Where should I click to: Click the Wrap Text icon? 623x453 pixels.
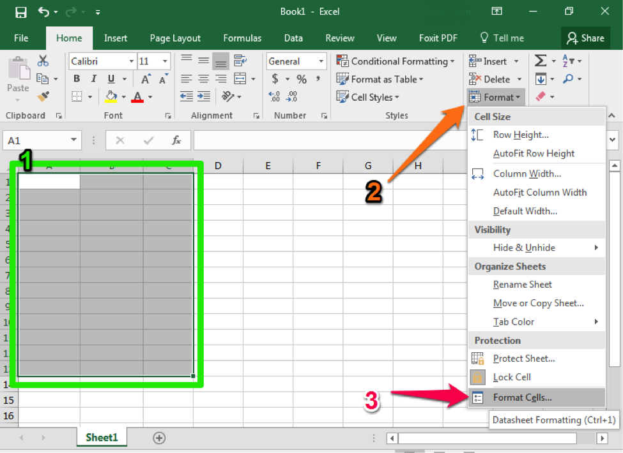point(240,61)
